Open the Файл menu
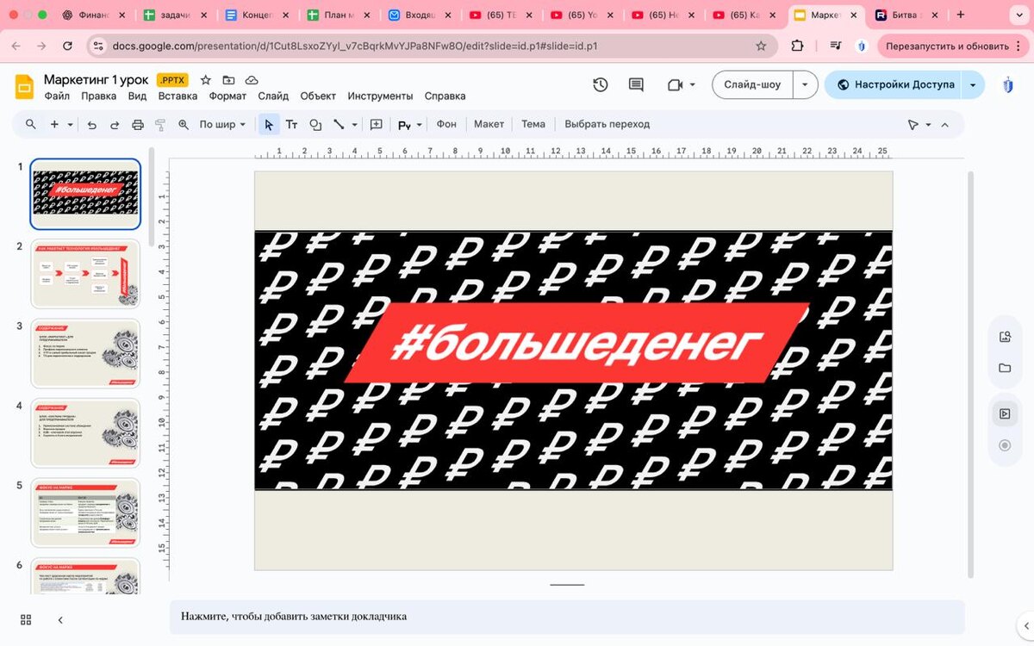Viewport: 1034px width, 646px height. [57, 96]
